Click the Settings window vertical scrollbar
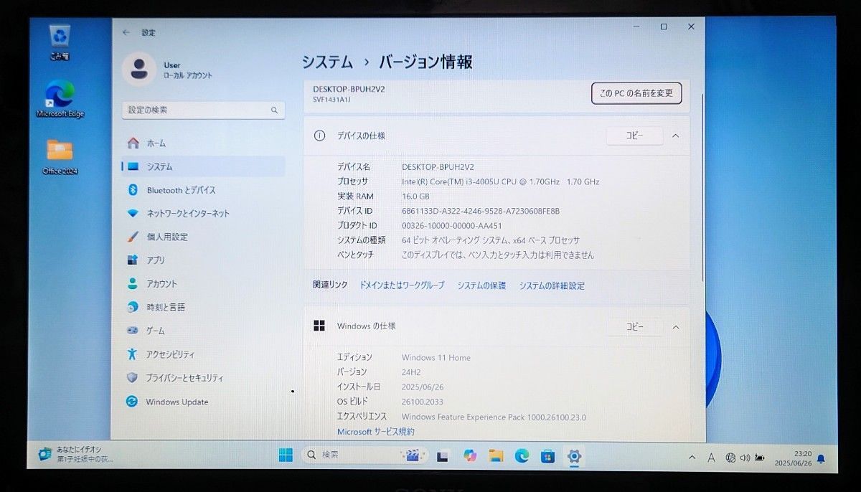 702,186
